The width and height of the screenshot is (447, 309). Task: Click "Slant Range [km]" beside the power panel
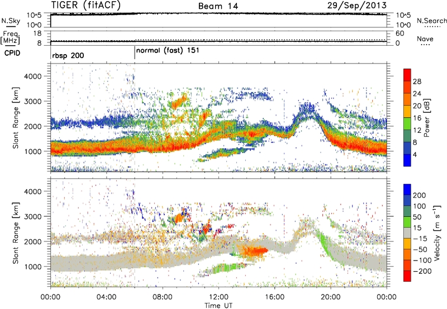coord(16,118)
